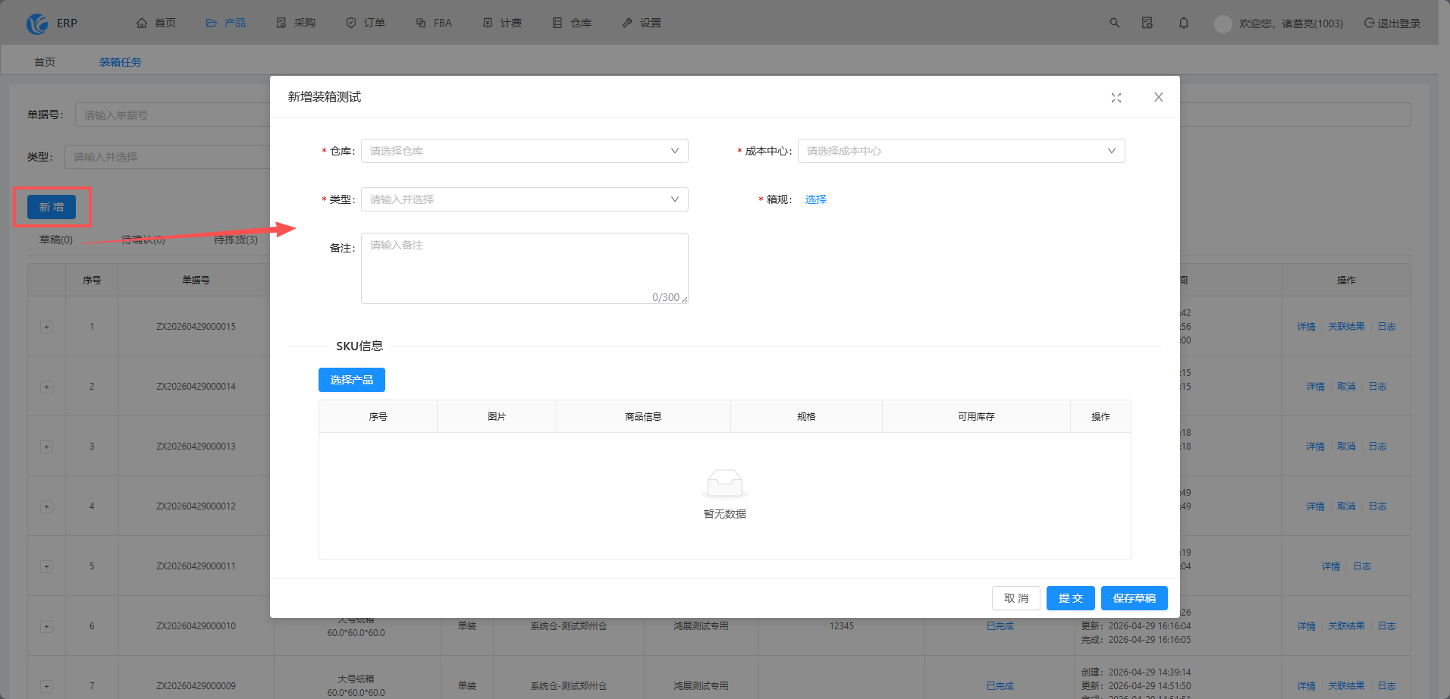1450x699 pixels.
Task: Click the 退出登录 logout icon
Action: point(1370,23)
